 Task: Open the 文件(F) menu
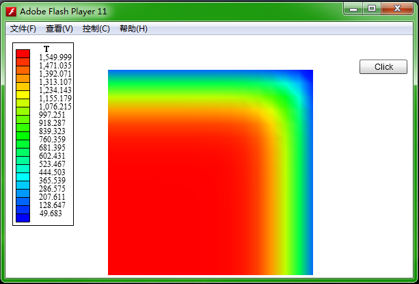click(23, 29)
